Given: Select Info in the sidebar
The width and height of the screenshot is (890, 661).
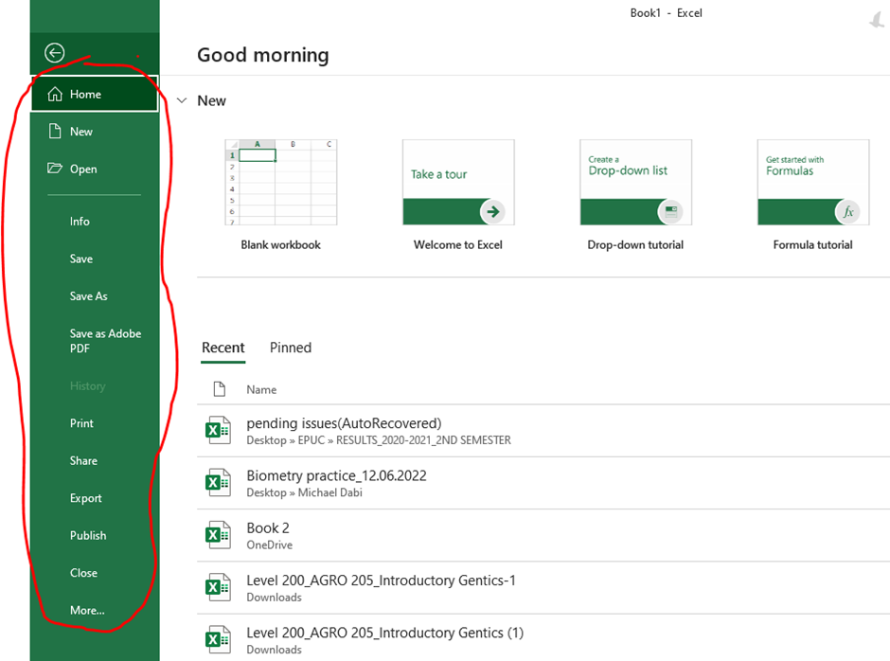Looking at the screenshot, I should [x=80, y=222].
